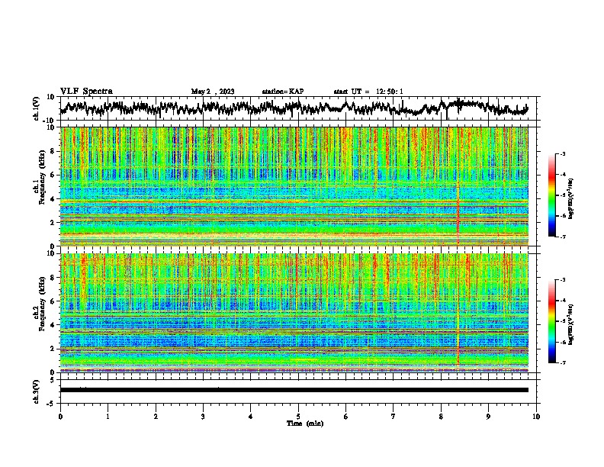Click the "Time (min)" axis label
The image size is (604, 467).
pyautogui.click(x=305, y=424)
